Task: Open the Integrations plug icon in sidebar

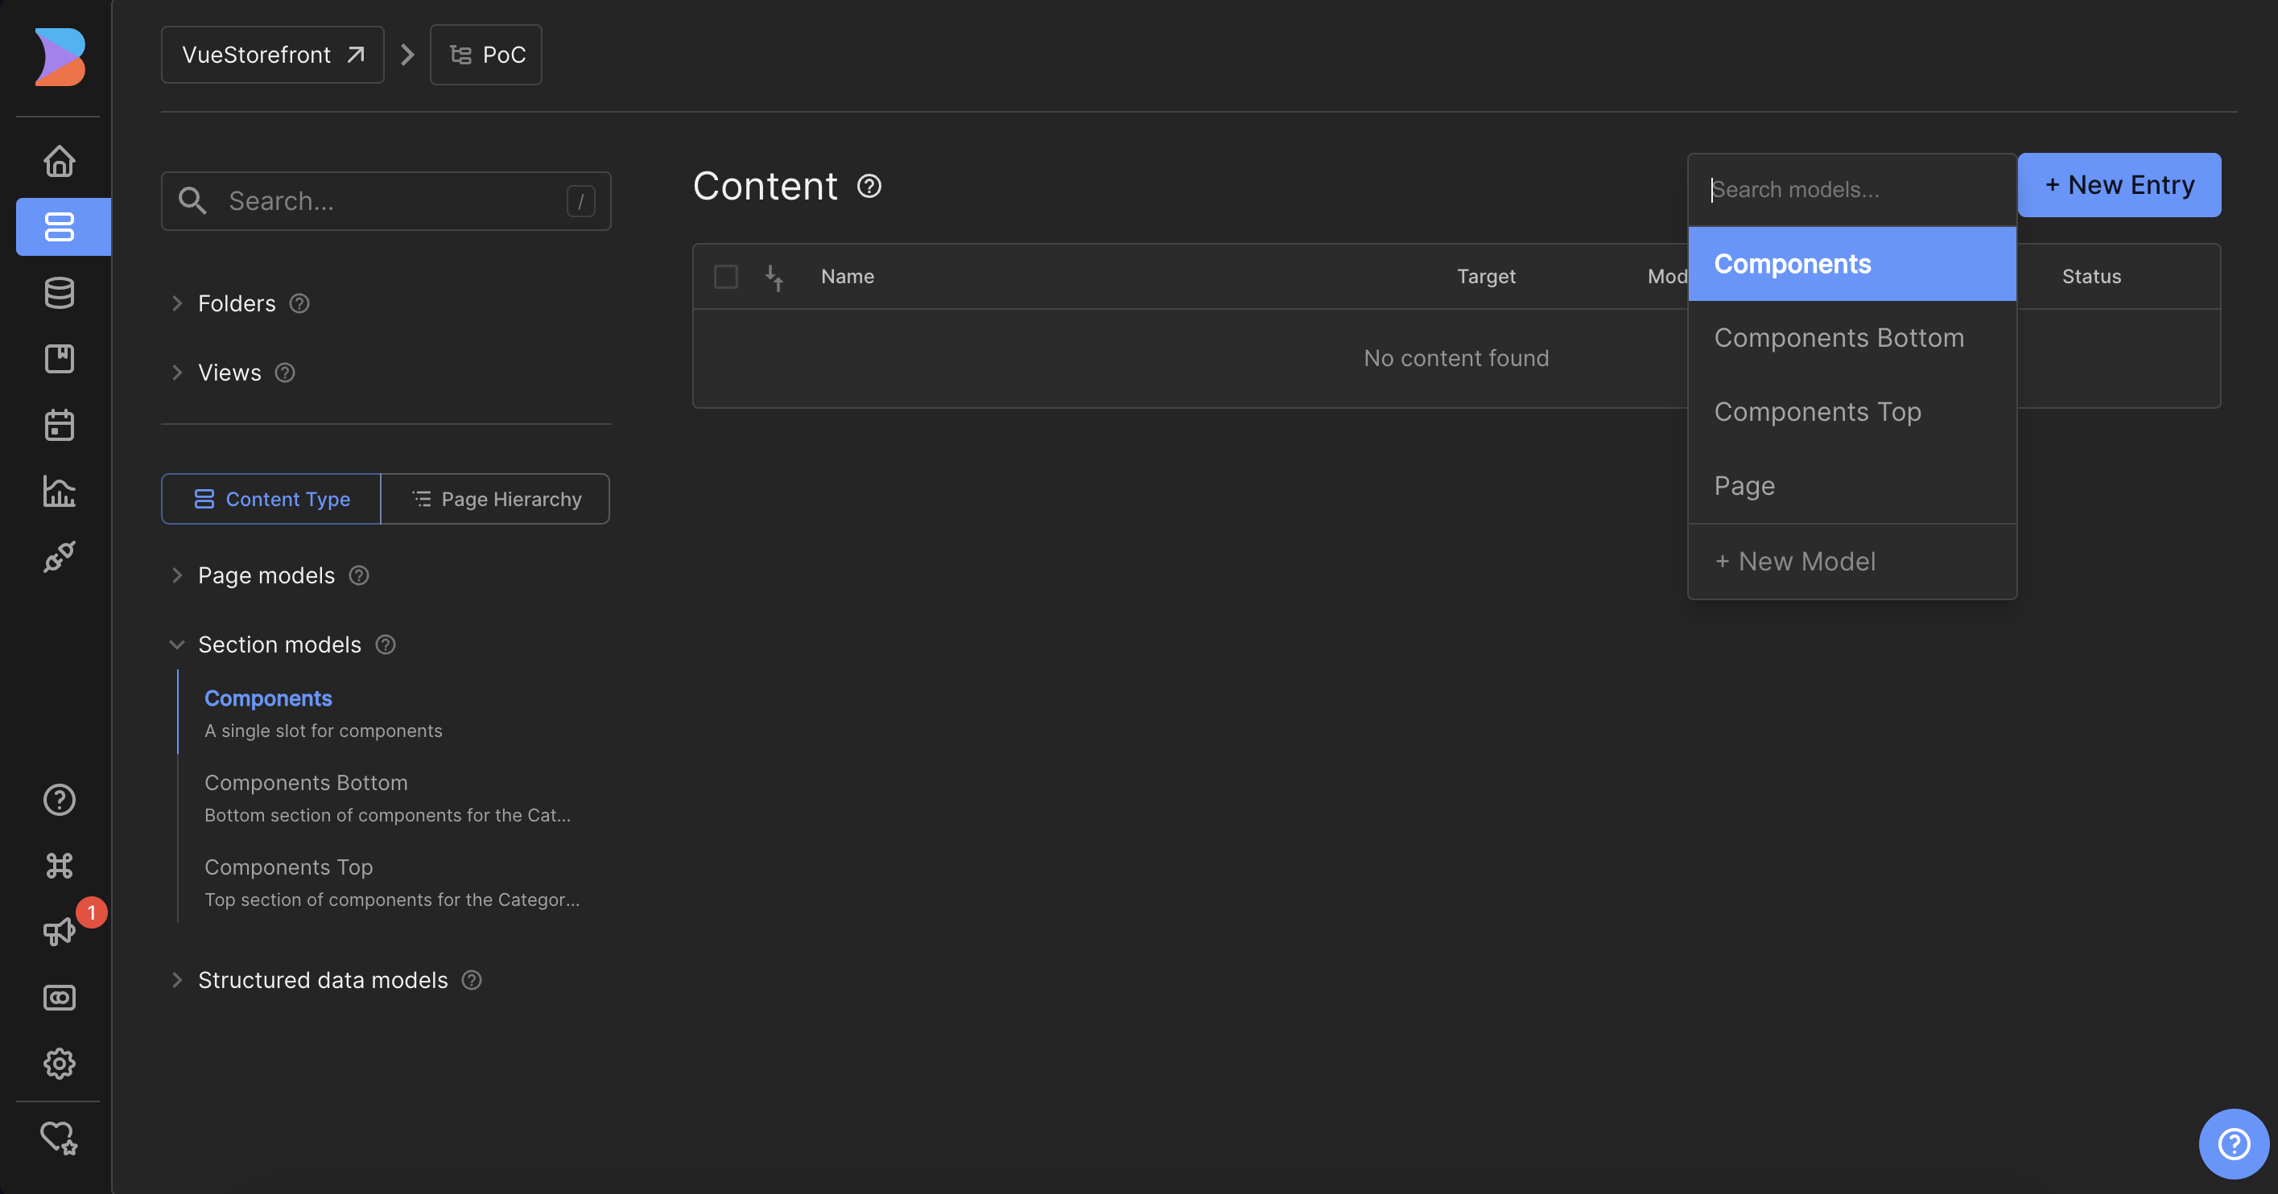Action: coord(60,556)
